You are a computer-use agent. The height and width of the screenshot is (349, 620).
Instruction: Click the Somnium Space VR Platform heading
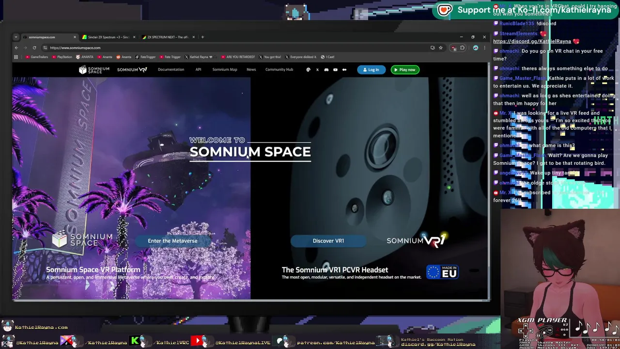coord(93,270)
